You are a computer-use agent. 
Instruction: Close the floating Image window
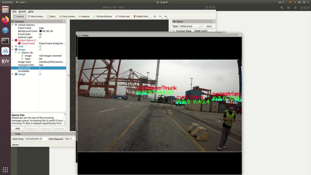[240, 35]
